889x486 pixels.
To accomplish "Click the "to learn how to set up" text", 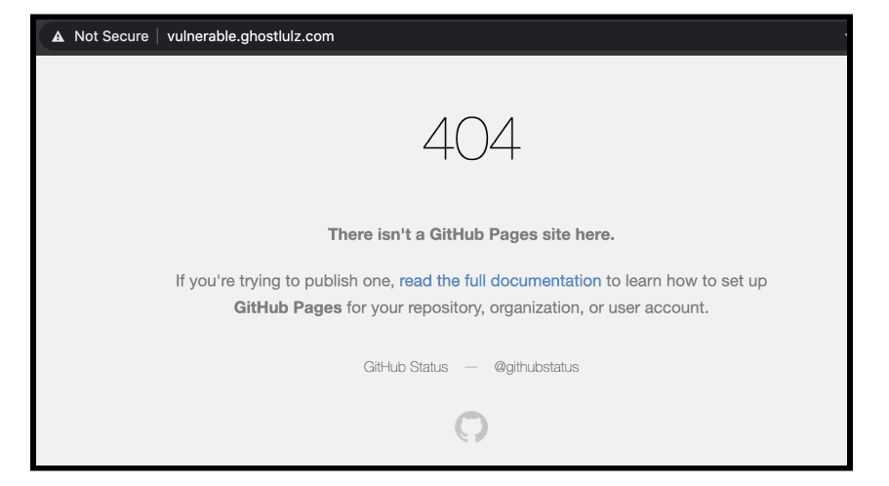I will pyautogui.click(x=687, y=281).
